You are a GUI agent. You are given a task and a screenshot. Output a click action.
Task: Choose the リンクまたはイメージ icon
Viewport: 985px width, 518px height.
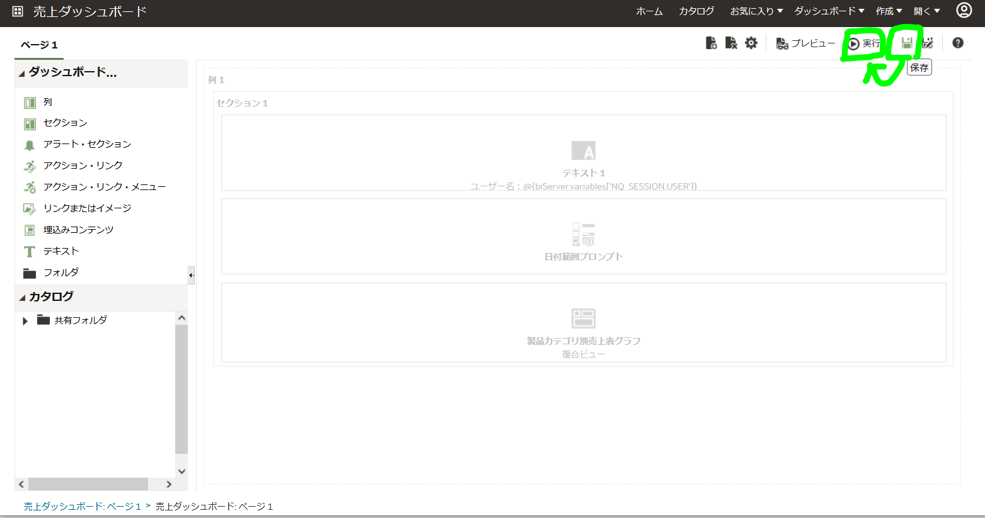click(x=30, y=209)
